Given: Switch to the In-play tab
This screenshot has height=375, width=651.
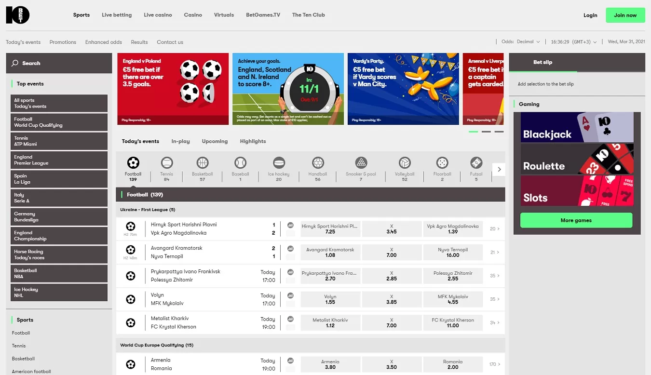Looking at the screenshot, I should click(x=180, y=141).
